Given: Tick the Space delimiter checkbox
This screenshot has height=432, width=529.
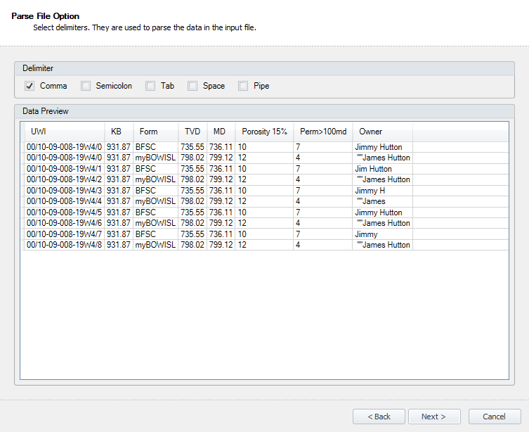Looking at the screenshot, I should click(192, 86).
